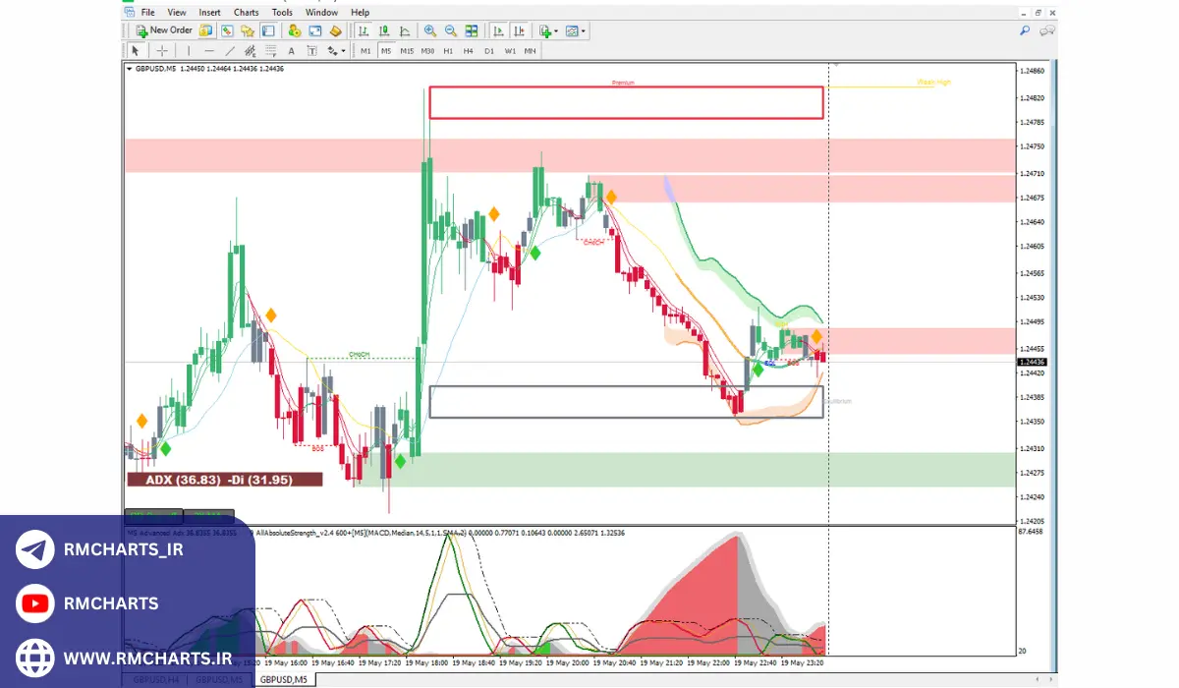Pick the trendline drawing tool

click(x=230, y=50)
